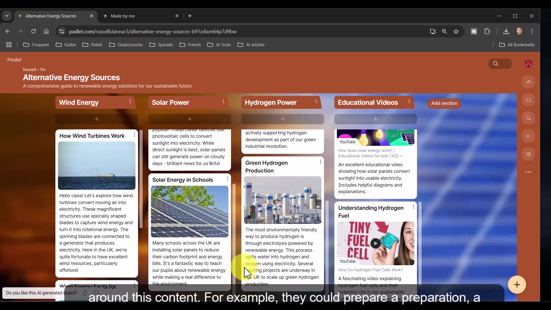The width and height of the screenshot is (551, 310).
Task: Click the browser address bar URL
Action: pyautogui.click(x=153, y=32)
